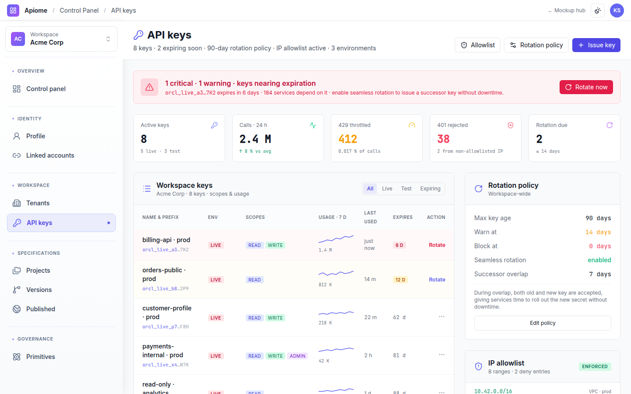Toggle the theme switch icon in header
Viewport: 631px width, 394px height.
598,11
